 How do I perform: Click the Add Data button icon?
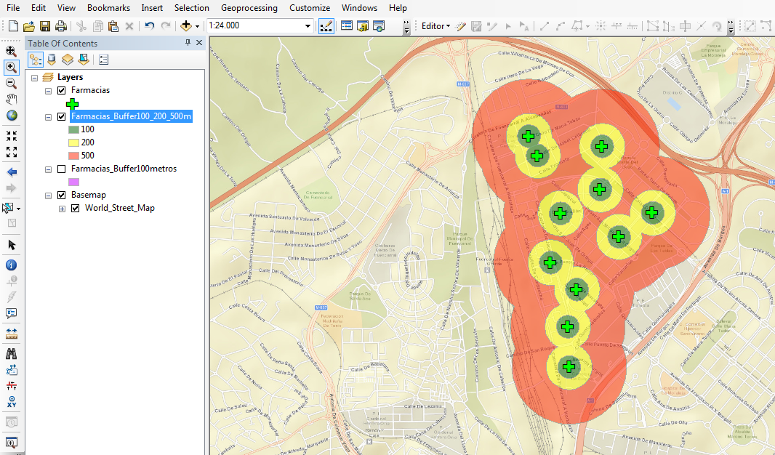click(186, 26)
